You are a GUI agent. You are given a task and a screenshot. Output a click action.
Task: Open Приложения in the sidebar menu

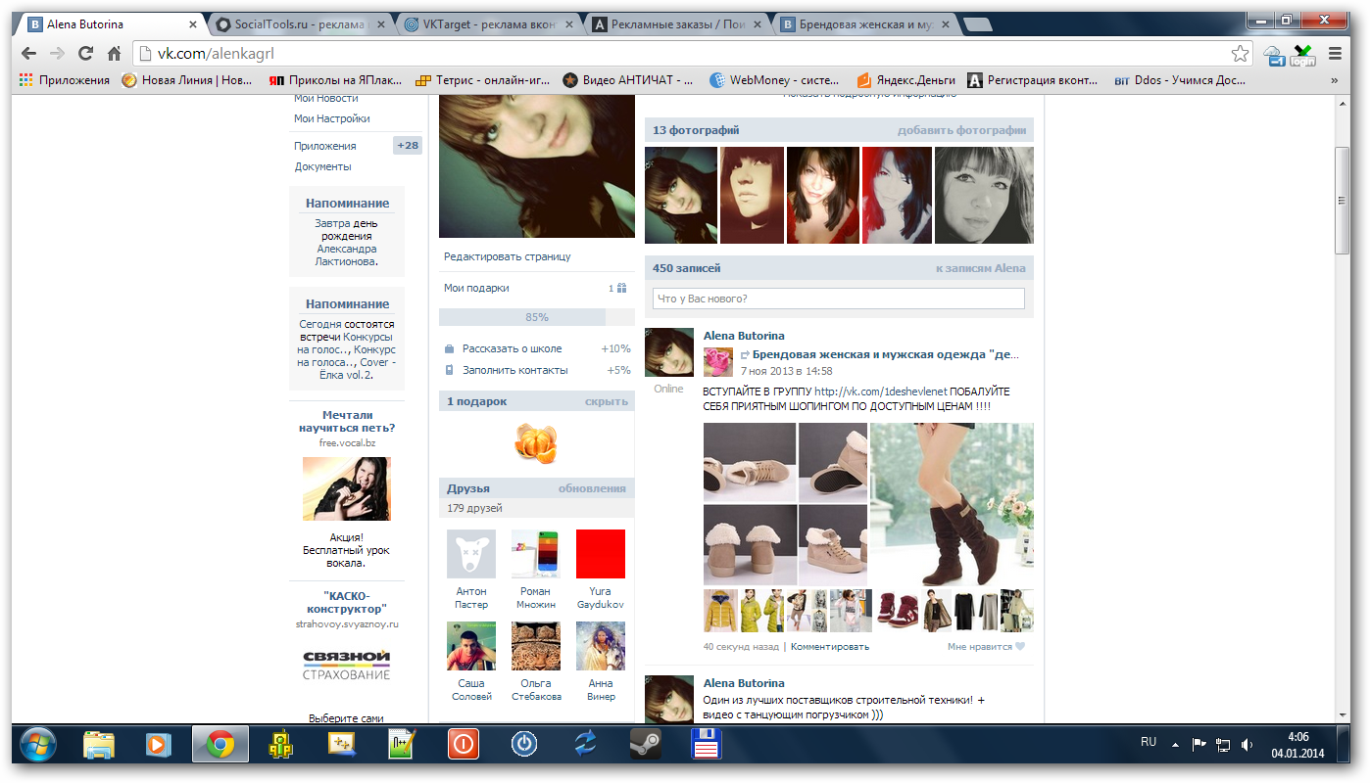pos(325,146)
